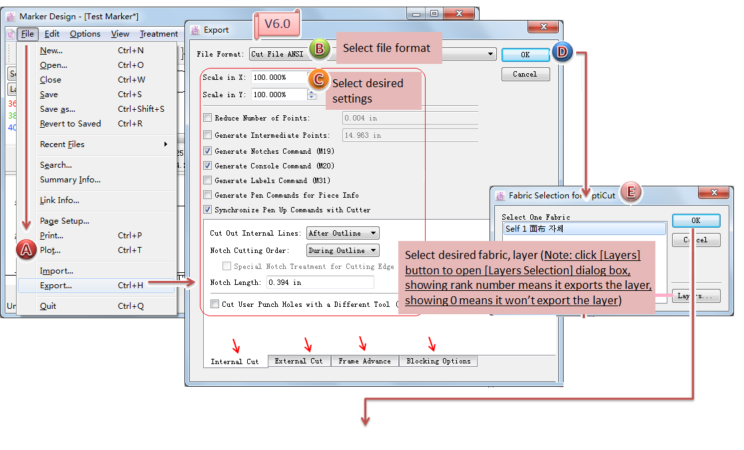This screenshot has height=450, width=744.
Task: Click the Layers... button
Action: pos(695,296)
